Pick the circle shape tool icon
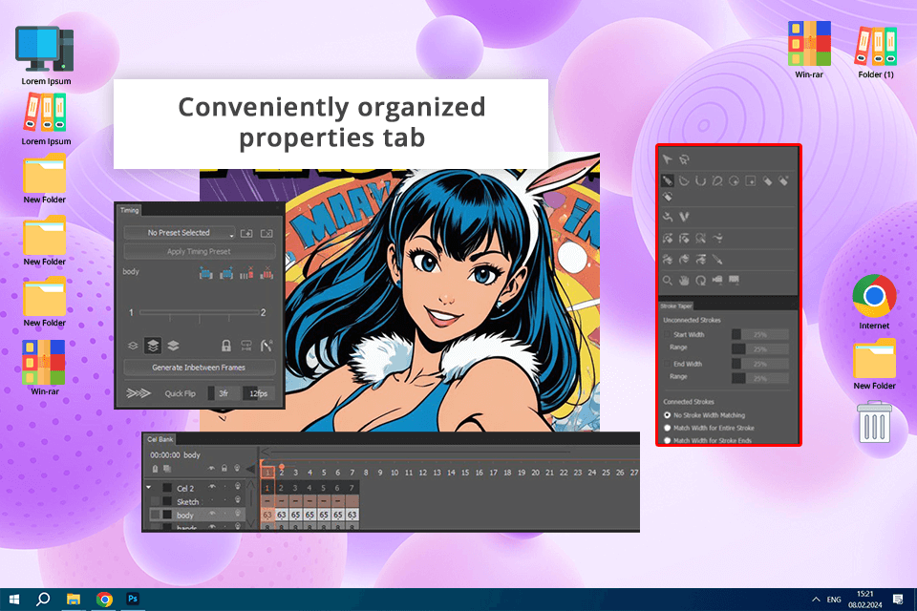 click(x=734, y=180)
